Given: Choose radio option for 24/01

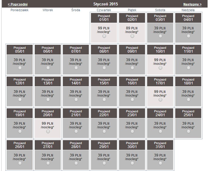Looking at the screenshot, I should [x=160, y=131].
